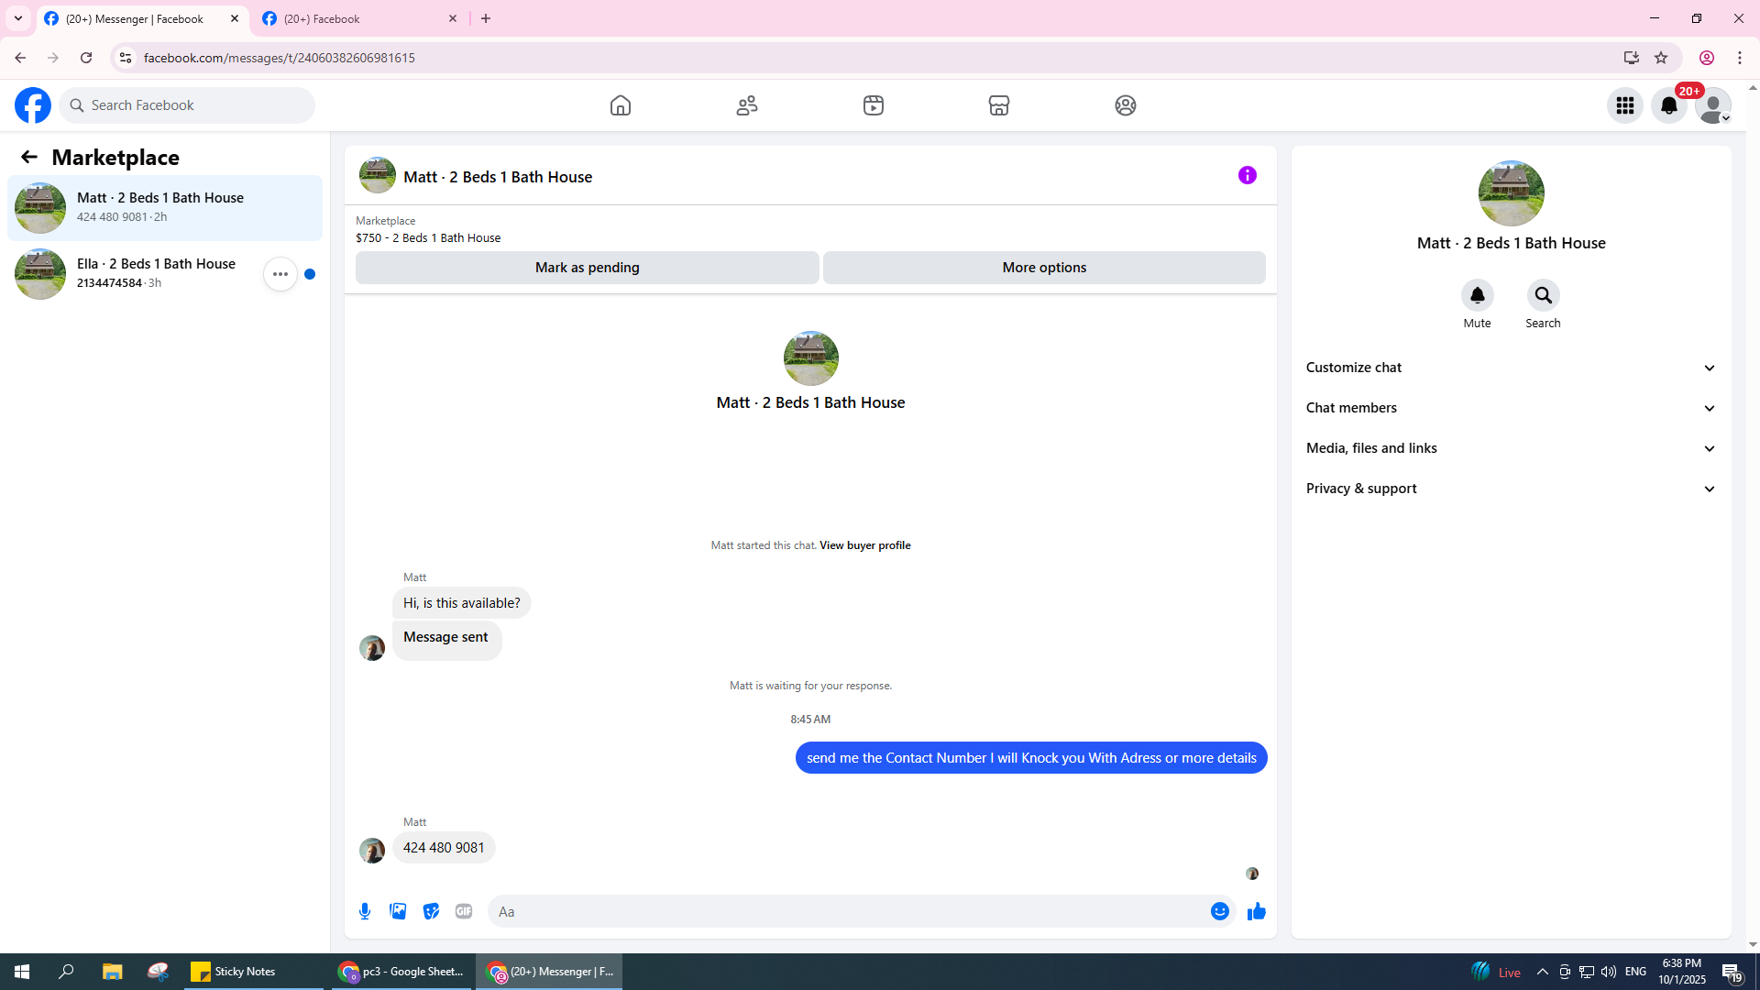Open the Chrome profile icon
1760x990 pixels.
[x=1707, y=58]
